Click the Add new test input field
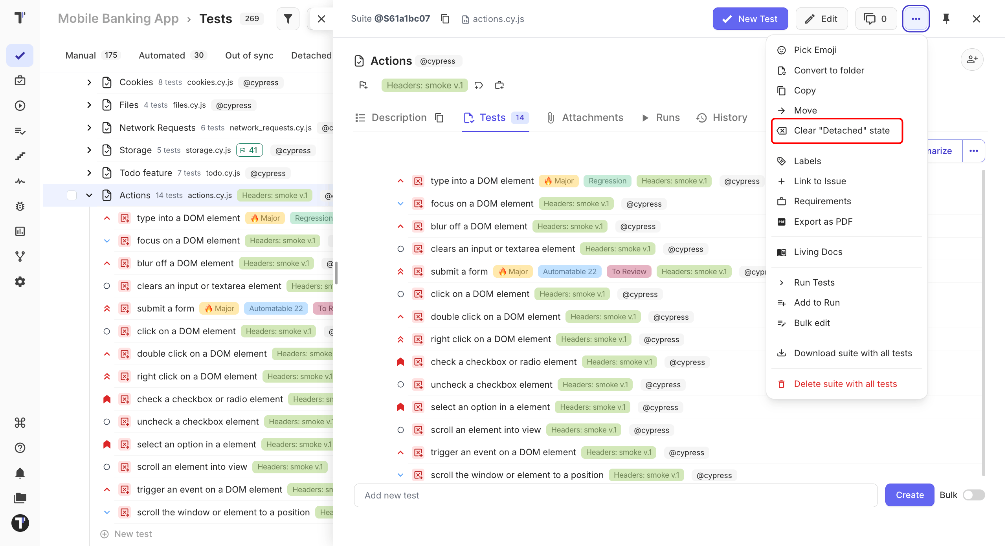The width and height of the screenshot is (1006, 546). click(615, 495)
